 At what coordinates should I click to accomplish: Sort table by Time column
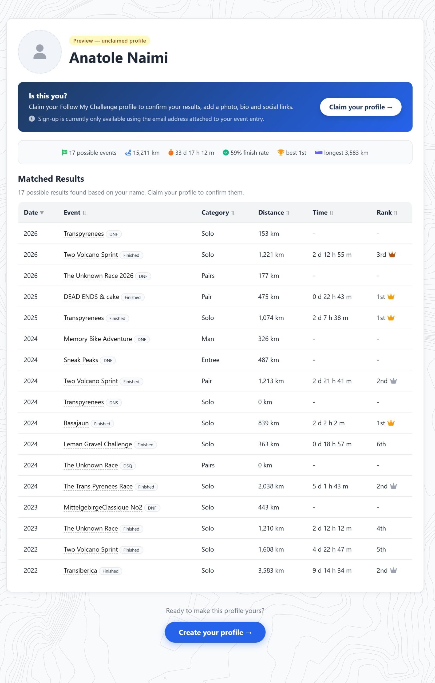click(x=323, y=212)
